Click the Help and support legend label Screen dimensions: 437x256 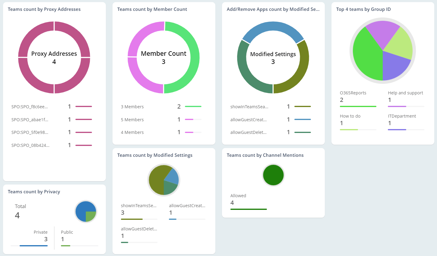[405, 93]
